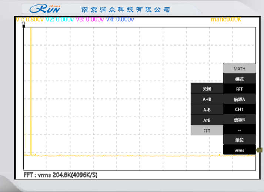Open the 模式 mode setting
The height and width of the screenshot is (192, 264).
pos(239,79)
